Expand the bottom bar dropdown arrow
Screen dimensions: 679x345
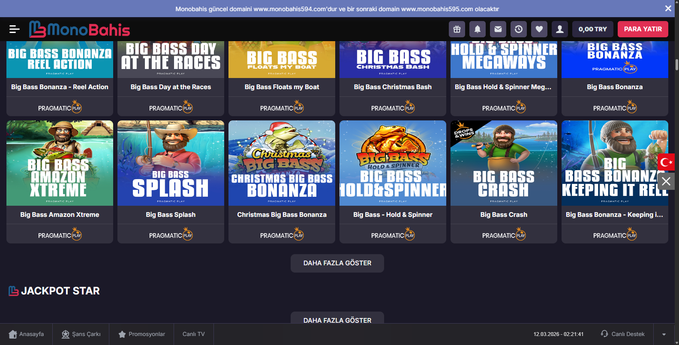coord(664,334)
